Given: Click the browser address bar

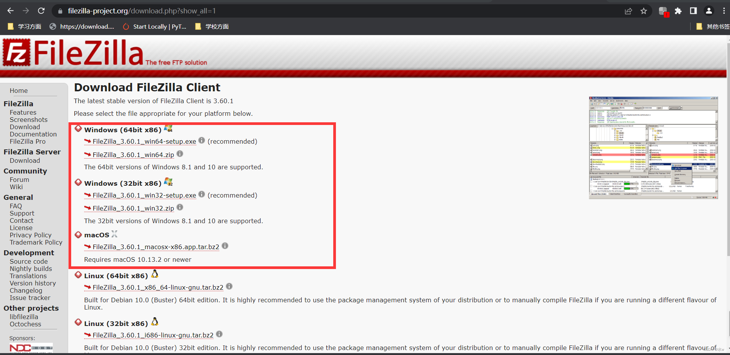Looking at the screenshot, I should pos(153,11).
